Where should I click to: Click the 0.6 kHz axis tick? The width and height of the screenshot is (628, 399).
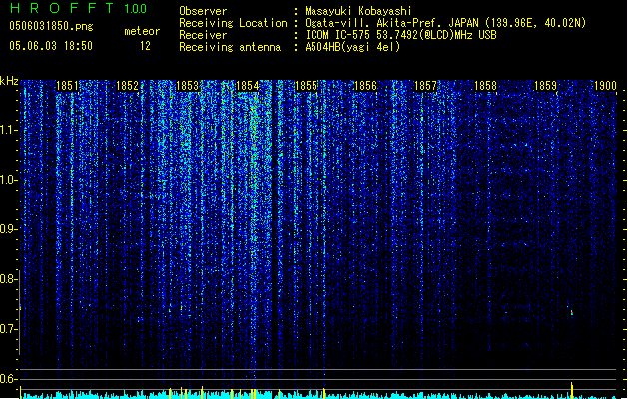9,379
